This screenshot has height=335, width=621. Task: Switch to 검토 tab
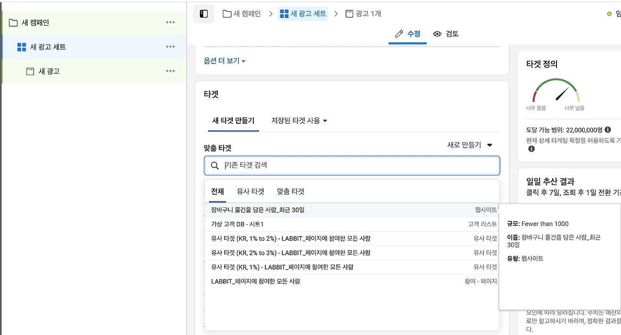click(x=446, y=34)
